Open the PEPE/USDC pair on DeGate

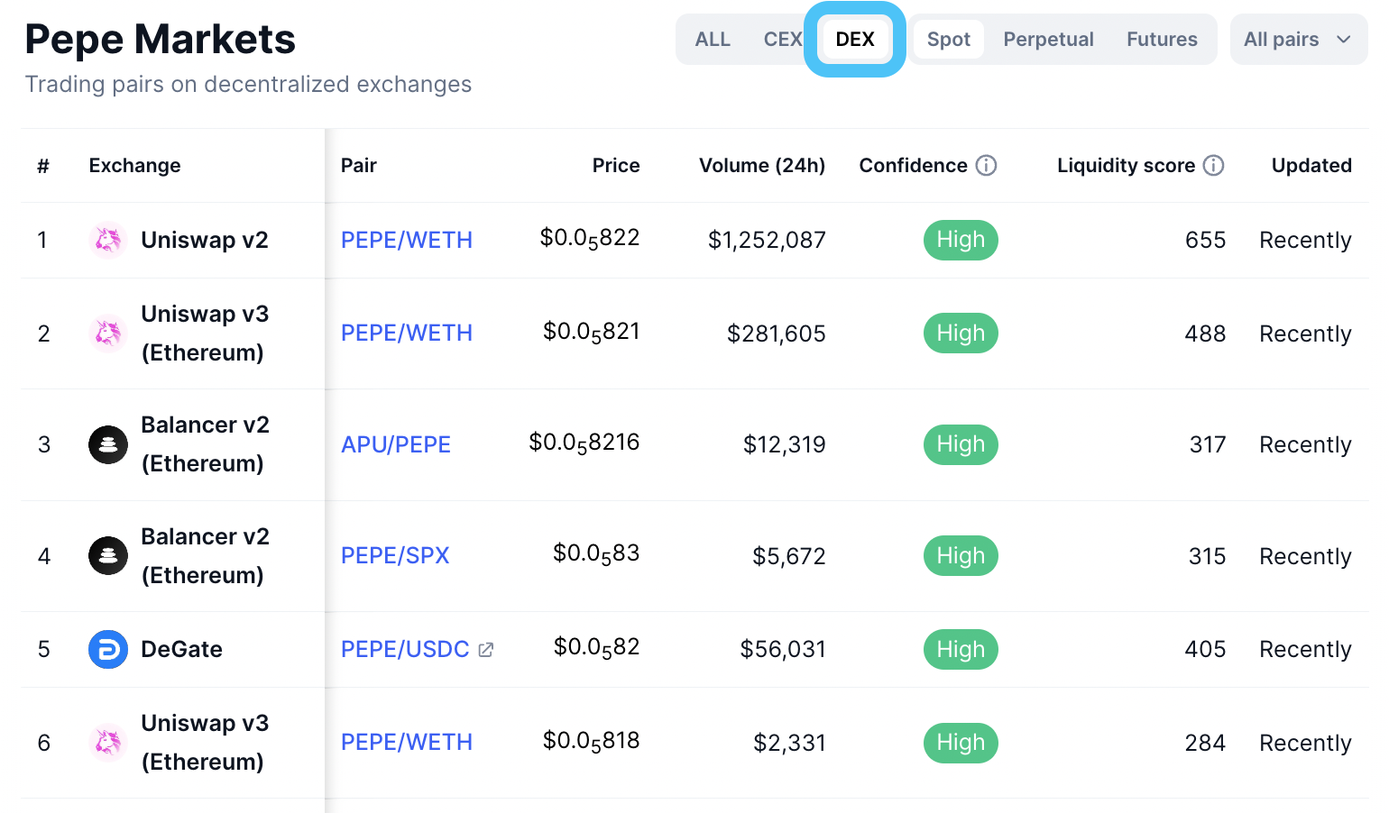pyautogui.click(x=404, y=649)
